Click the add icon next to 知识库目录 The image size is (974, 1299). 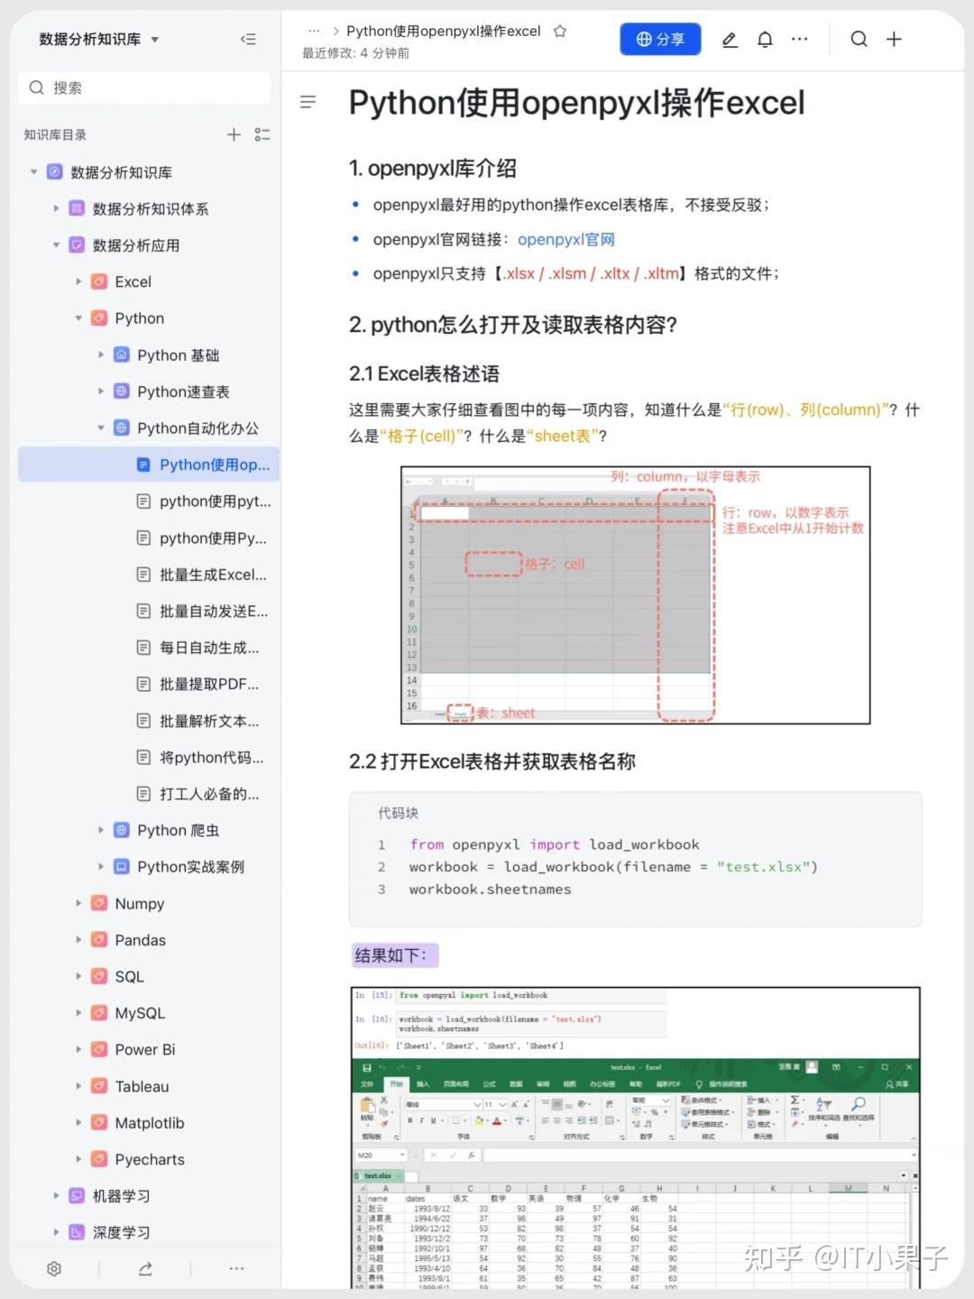pos(234,134)
